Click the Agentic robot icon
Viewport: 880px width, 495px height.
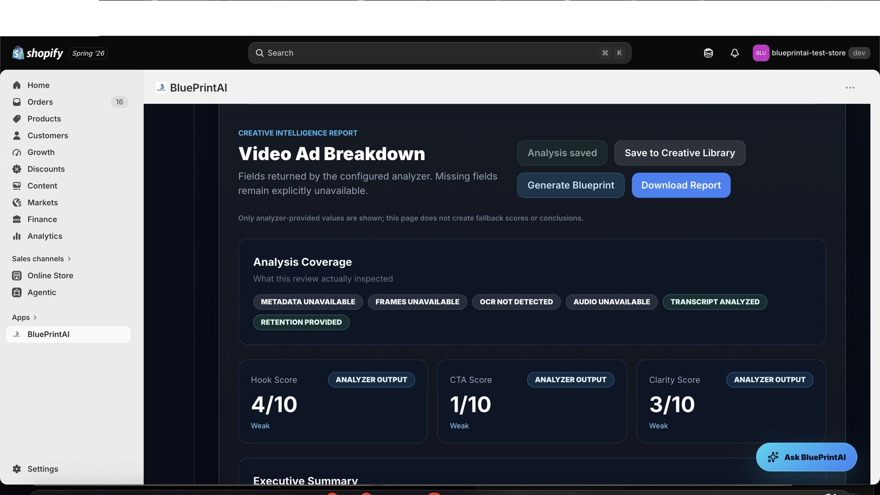(16, 292)
